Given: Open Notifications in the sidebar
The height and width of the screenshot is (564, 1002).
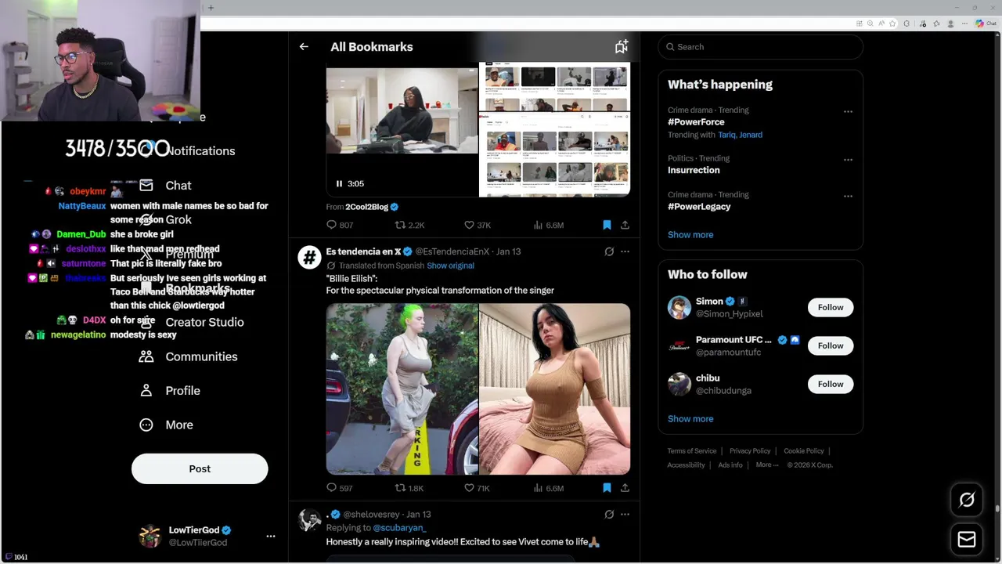Looking at the screenshot, I should pos(188,151).
